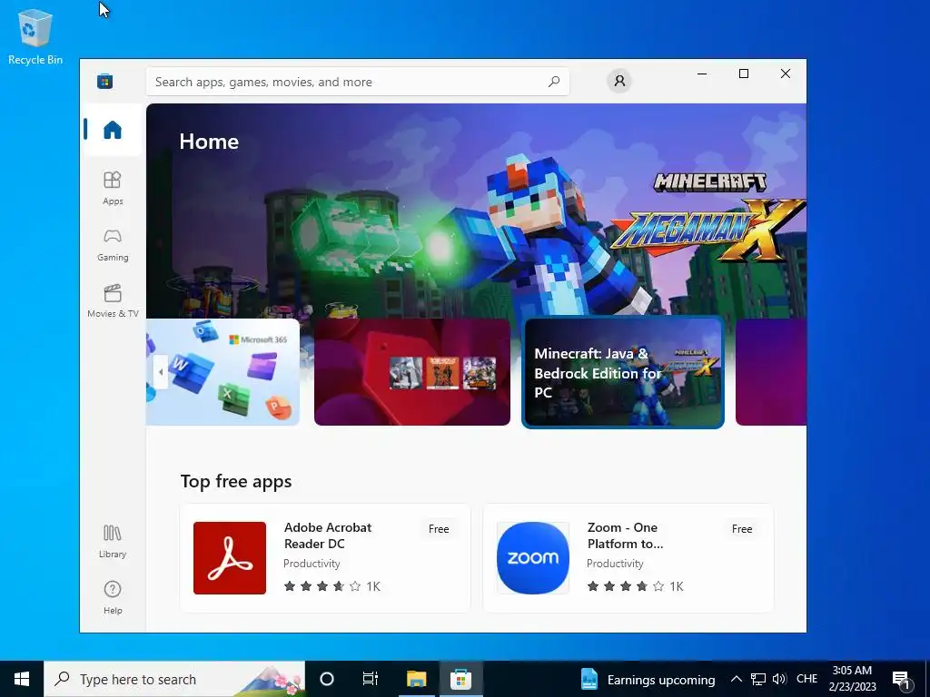930x697 pixels.
Task: Click the Zoom app icon
Action: [x=532, y=558]
